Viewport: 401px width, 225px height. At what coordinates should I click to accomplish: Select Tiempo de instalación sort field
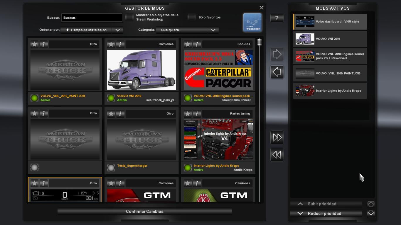(x=86, y=30)
